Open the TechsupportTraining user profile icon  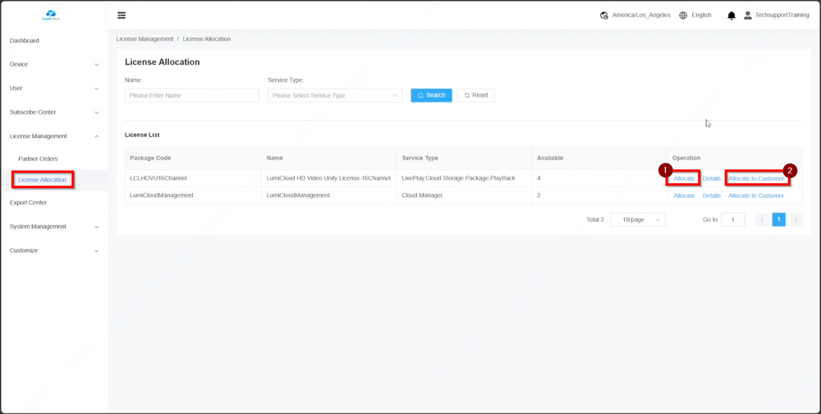747,16
